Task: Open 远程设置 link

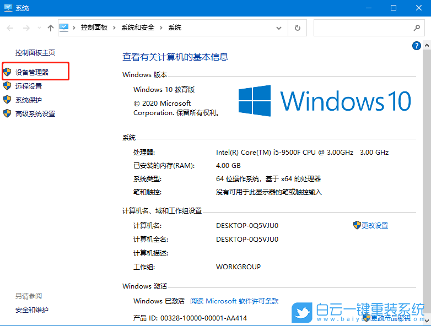Action: pyautogui.click(x=29, y=86)
